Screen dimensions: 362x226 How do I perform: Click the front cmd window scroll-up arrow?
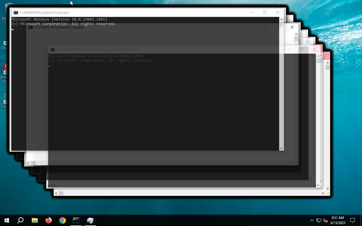(281, 19)
